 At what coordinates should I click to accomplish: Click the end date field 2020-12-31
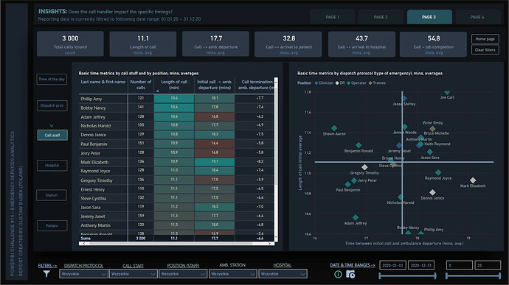tap(421, 265)
